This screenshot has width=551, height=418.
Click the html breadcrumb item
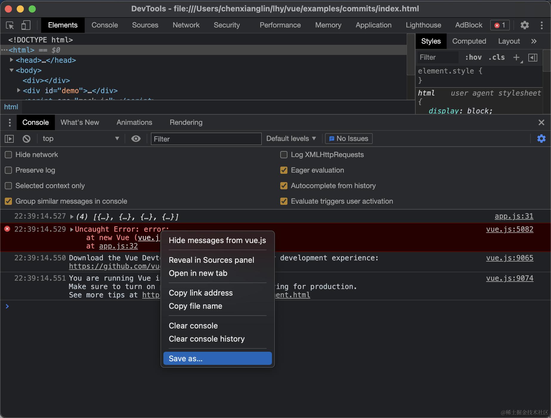[x=11, y=107]
